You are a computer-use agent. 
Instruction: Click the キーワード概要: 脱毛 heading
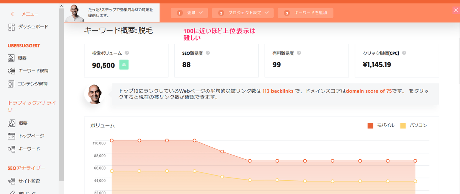118,31
